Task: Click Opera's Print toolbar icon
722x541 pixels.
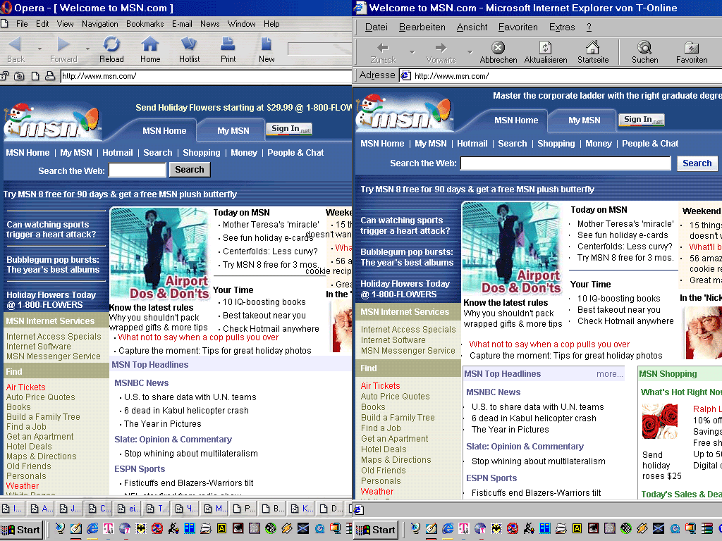Action: 228,50
